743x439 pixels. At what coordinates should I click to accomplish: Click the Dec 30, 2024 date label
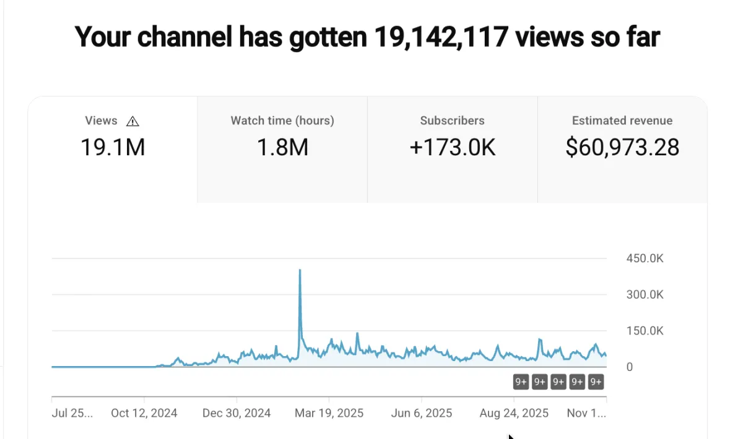237,413
